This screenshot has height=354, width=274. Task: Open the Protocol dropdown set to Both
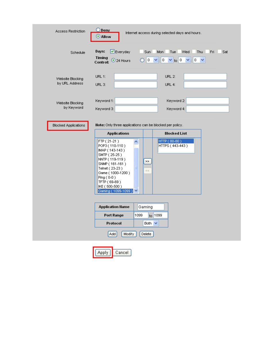coord(151,223)
